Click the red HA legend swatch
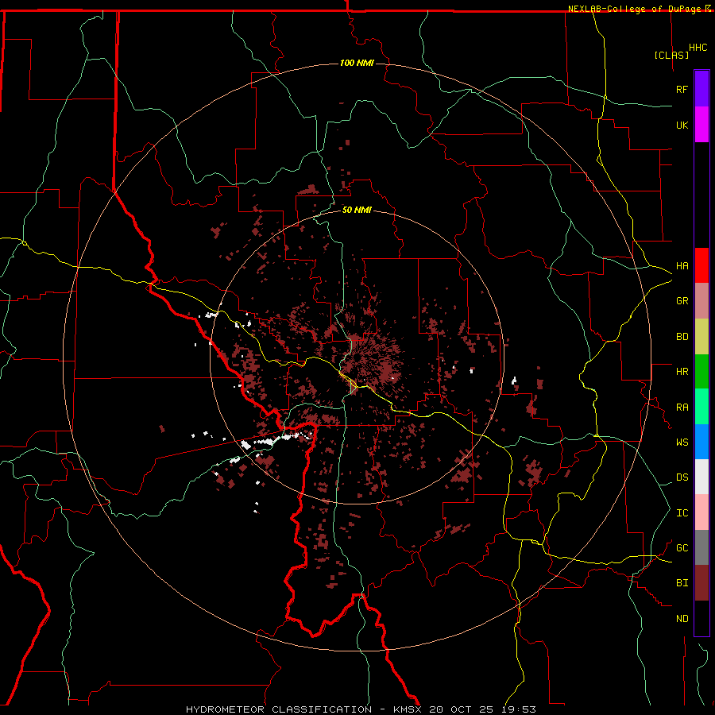 click(x=701, y=265)
